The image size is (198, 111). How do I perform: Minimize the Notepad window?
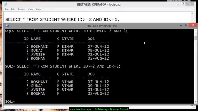(178, 4)
